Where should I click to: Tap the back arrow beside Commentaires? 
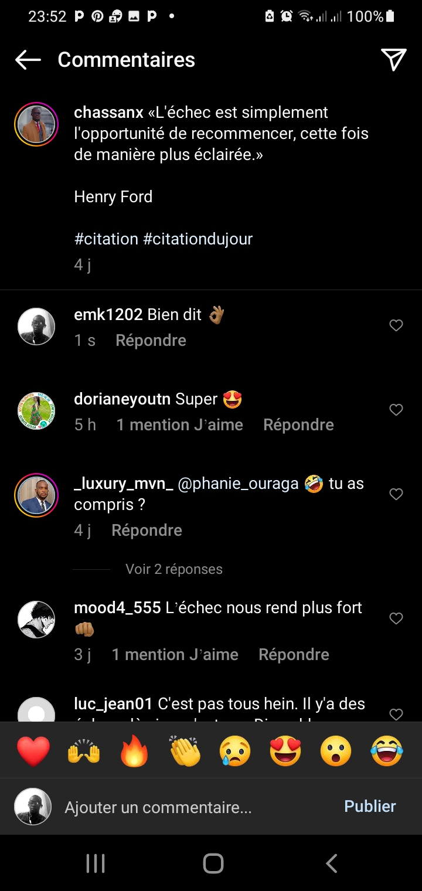click(x=28, y=59)
